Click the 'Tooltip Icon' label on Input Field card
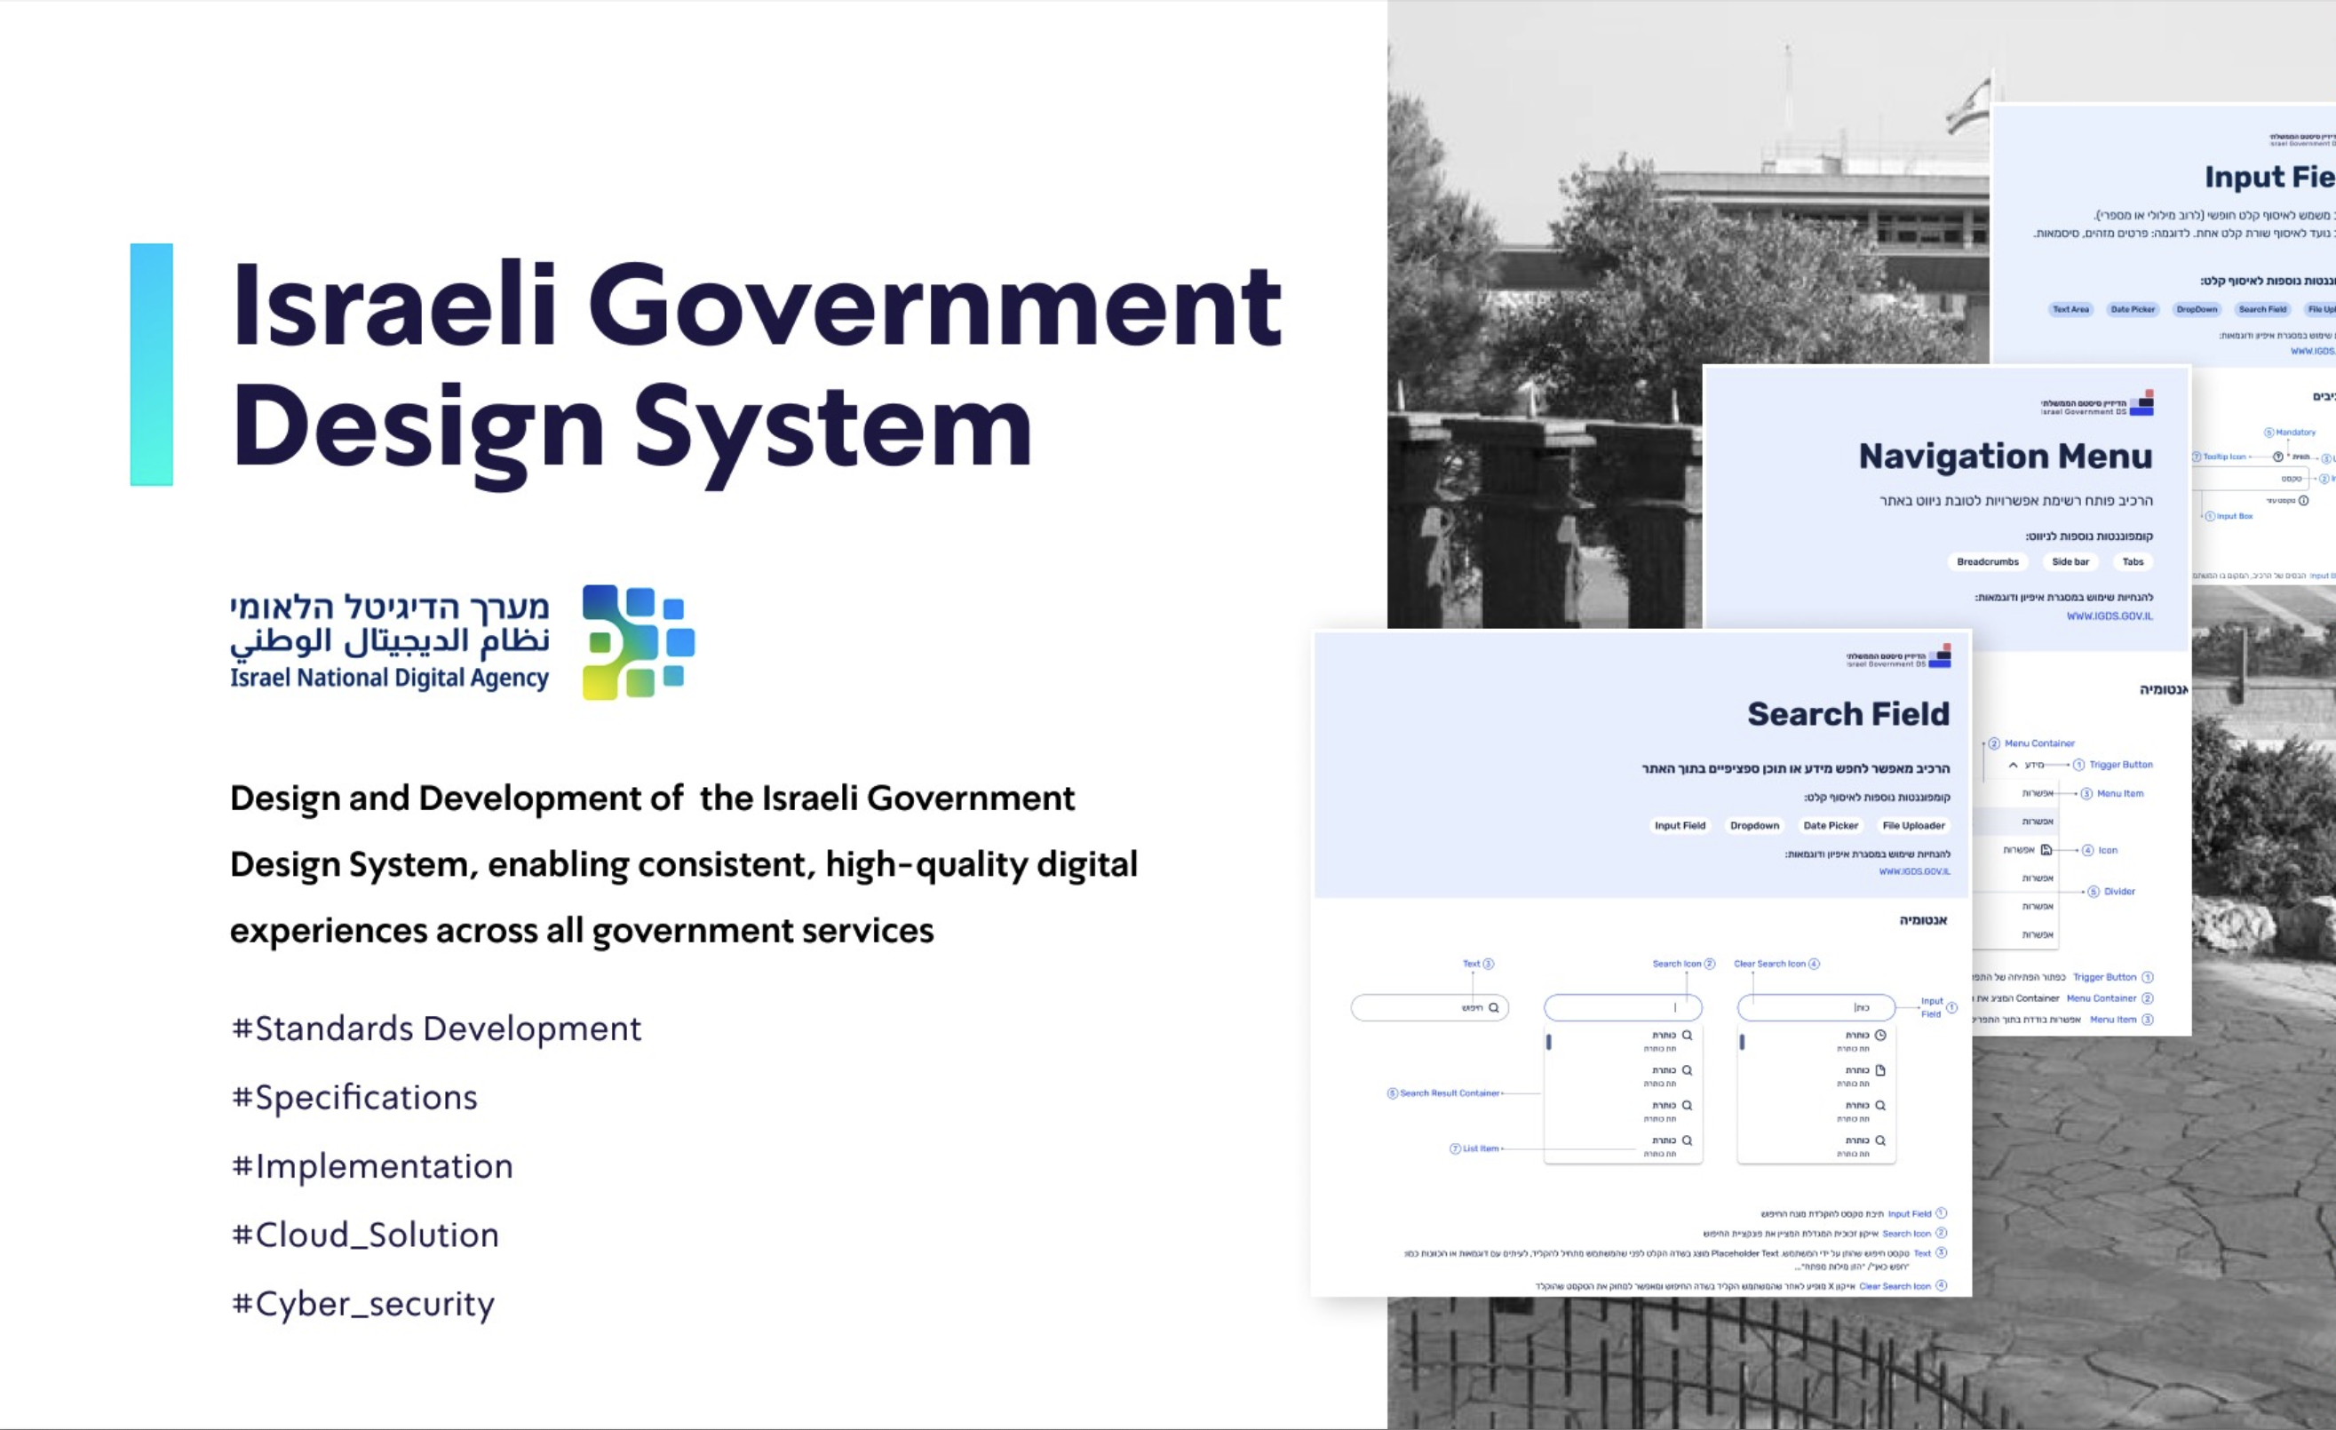Image resolution: width=2336 pixels, height=1430 pixels. pos(2224,457)
